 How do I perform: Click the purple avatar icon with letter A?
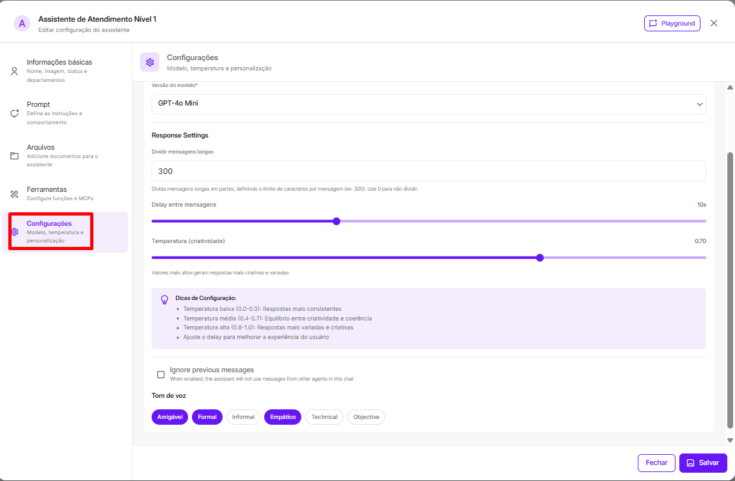[x=22, y=24]
